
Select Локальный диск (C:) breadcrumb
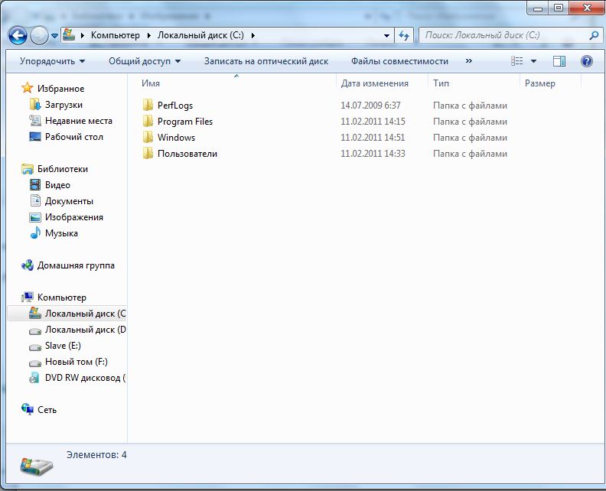point(200,35)
